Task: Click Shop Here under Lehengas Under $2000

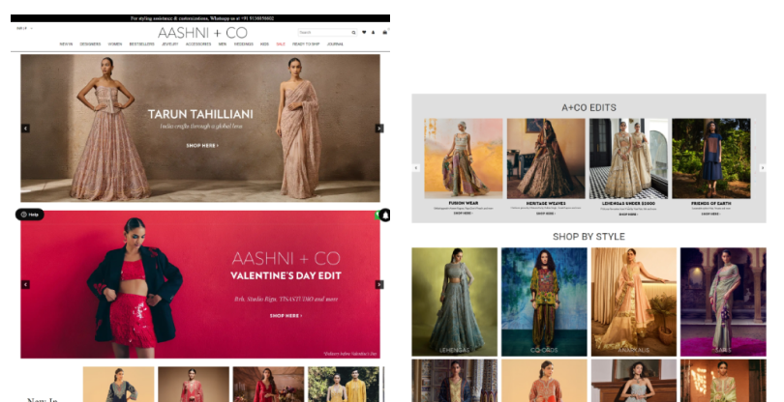Action: [628, 215]
